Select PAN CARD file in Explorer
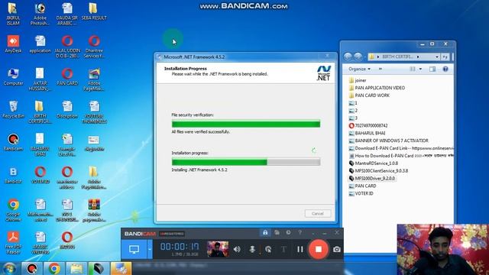This screenshot has height=275, width=489. 362,186
